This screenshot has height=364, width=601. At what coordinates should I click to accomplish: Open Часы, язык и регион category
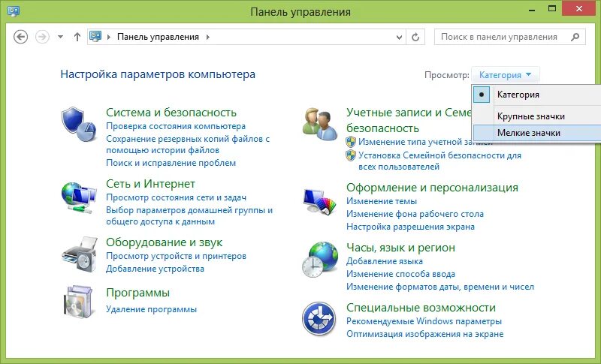400,248
